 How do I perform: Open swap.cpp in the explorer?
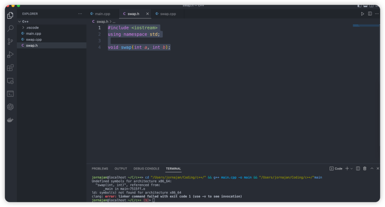[51, 39]
